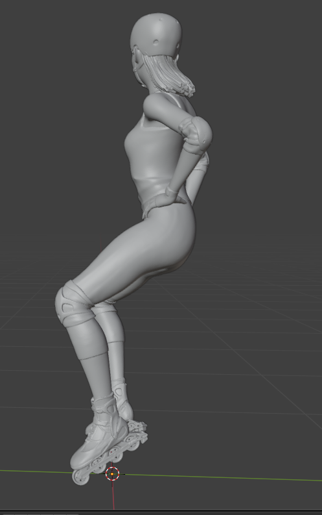Click the hand resting on the hip

tap(172, 195)
